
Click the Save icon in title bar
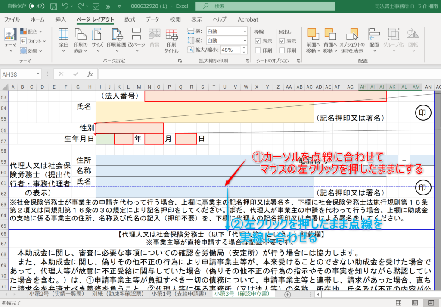(54, 6)
